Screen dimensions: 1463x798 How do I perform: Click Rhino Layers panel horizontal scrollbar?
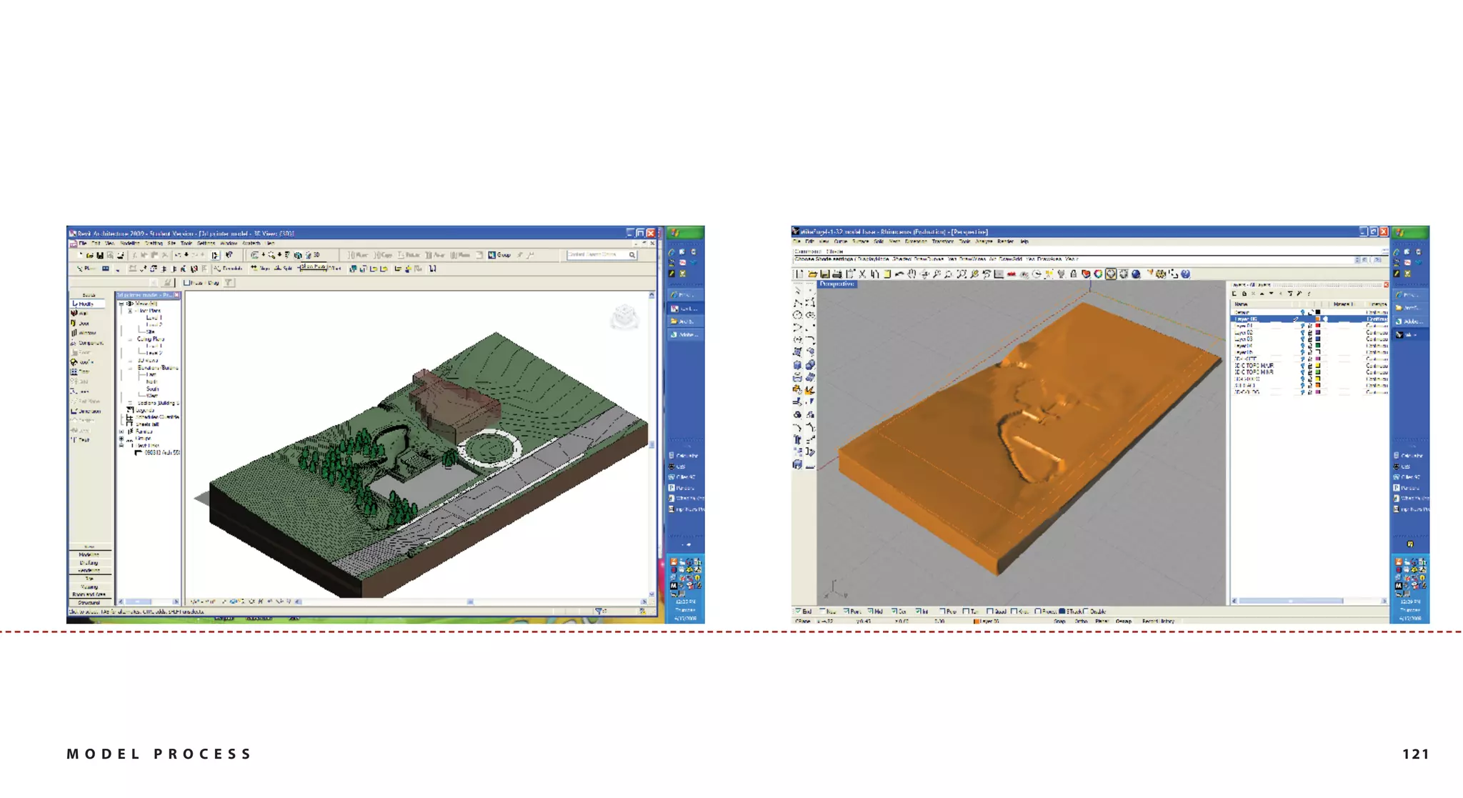click(1291, 601)
